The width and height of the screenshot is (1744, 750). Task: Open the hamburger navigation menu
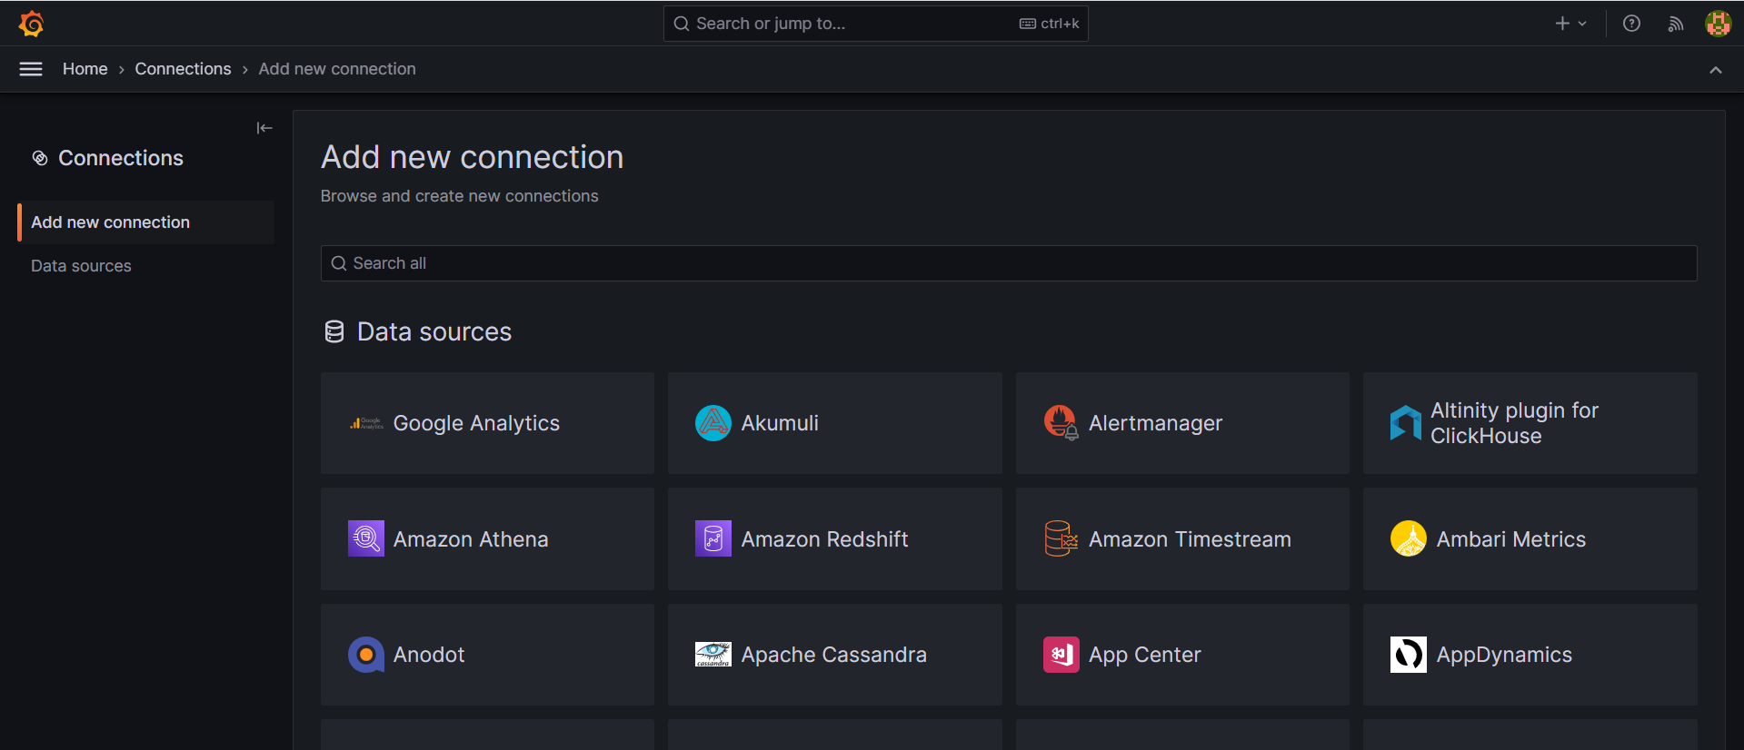point(31,69)
